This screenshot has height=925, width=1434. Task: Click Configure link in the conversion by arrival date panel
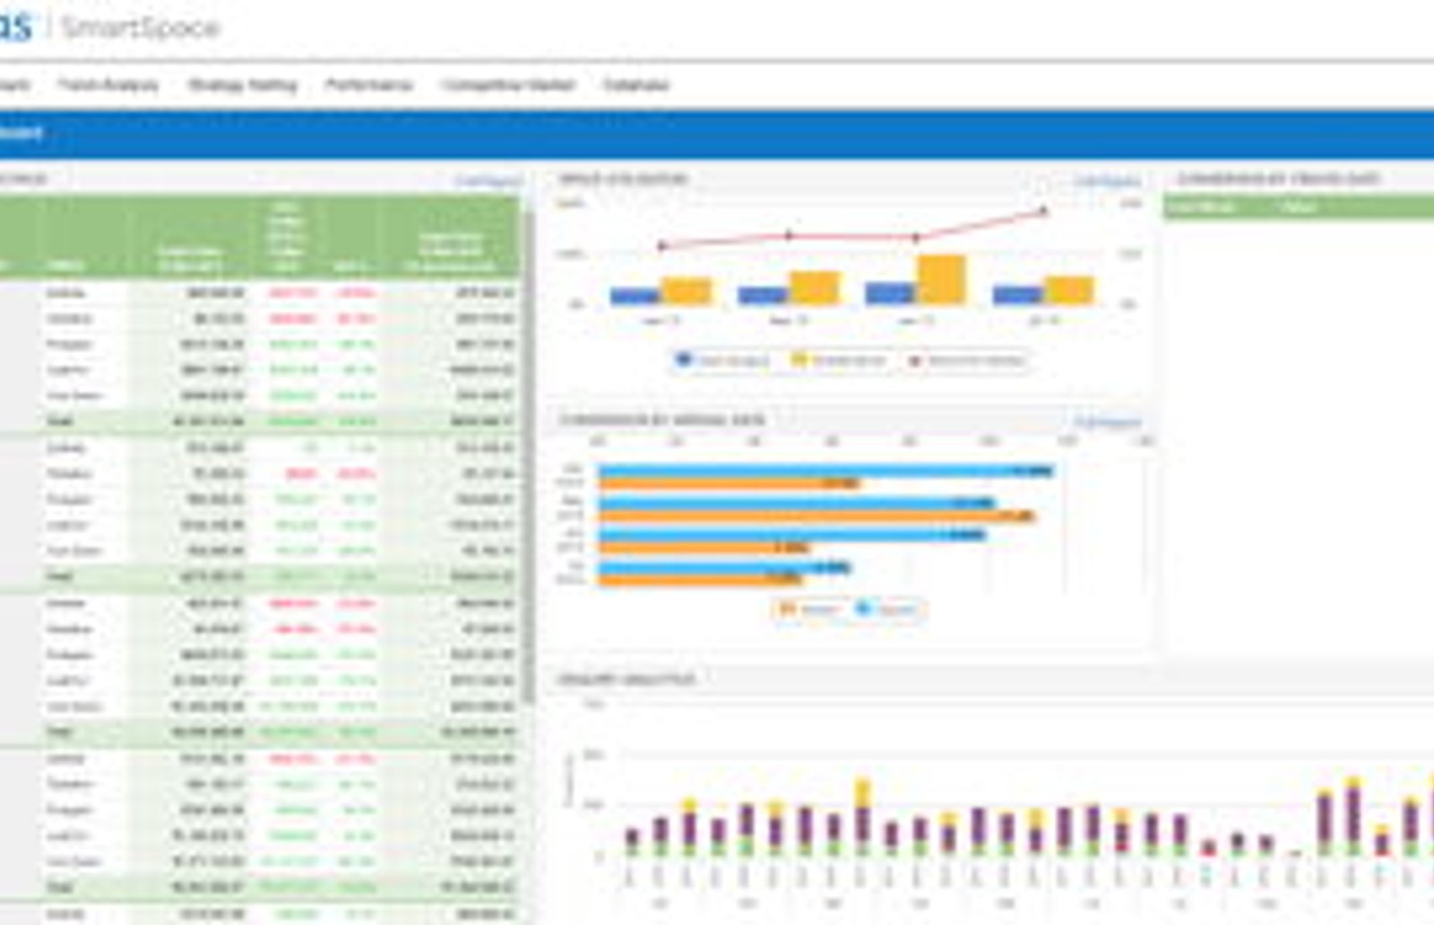(1107, 420)
